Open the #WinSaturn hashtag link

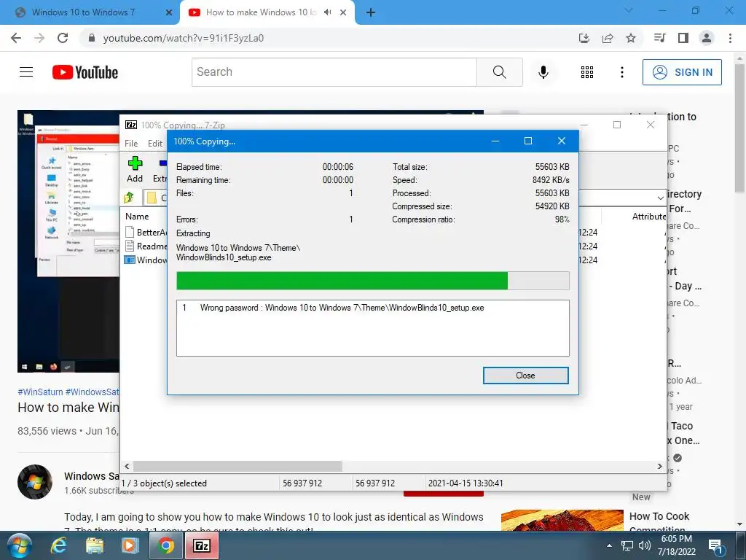[41, 392]
